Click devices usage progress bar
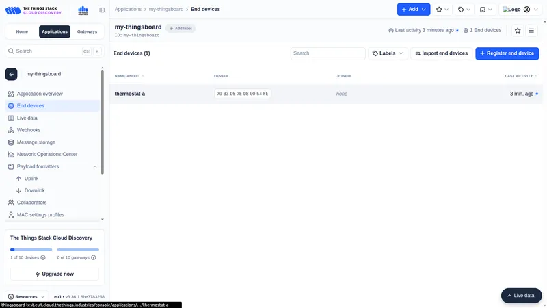547x308 pixels. 31,250
